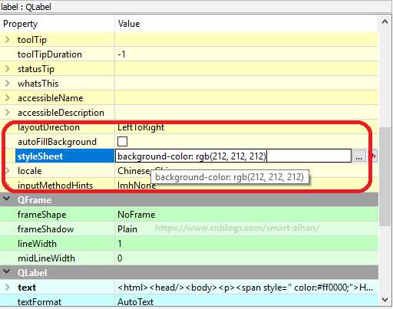The height and width of the screenshot is (309, 393).
Task: Collapse the QLabel property group
Action: click(7, 272)
